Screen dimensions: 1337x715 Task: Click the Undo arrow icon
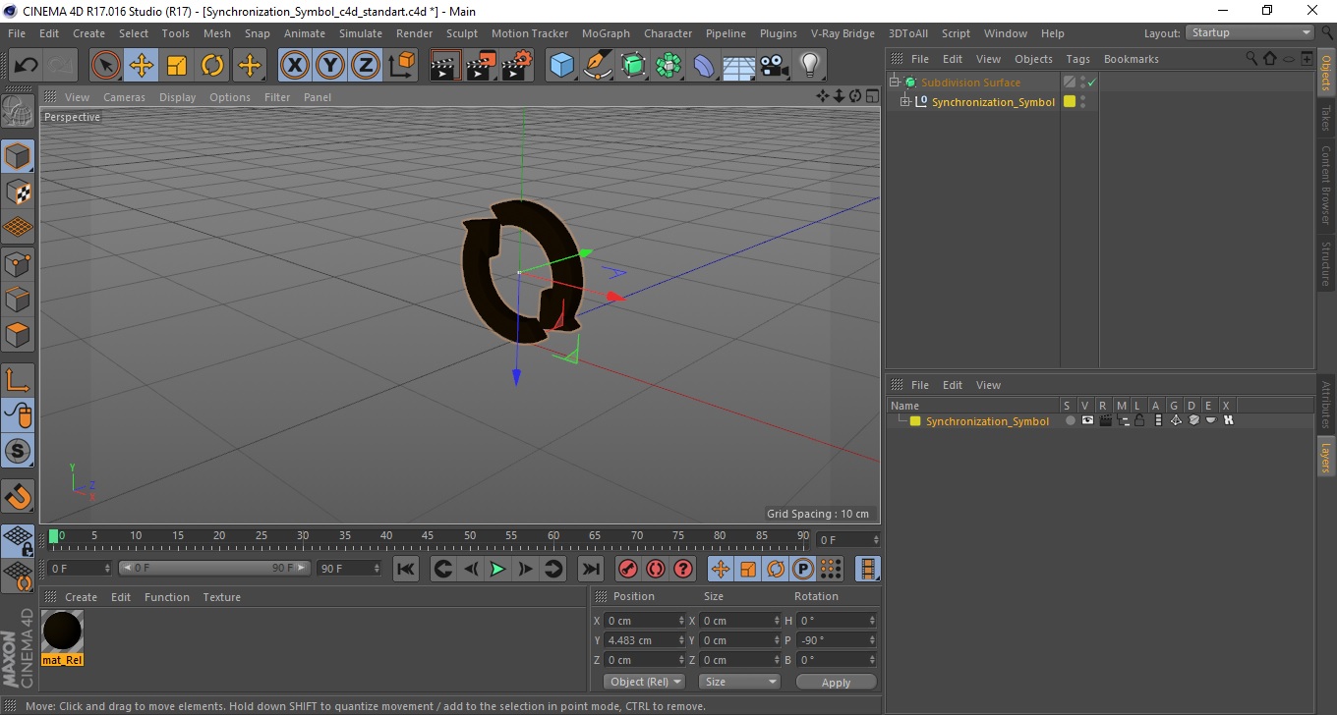click(27, 66)
